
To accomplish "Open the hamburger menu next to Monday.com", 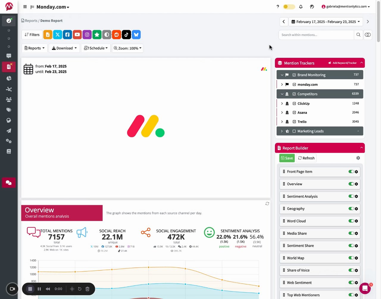I will pyautogui.click(x=25, y=7).
